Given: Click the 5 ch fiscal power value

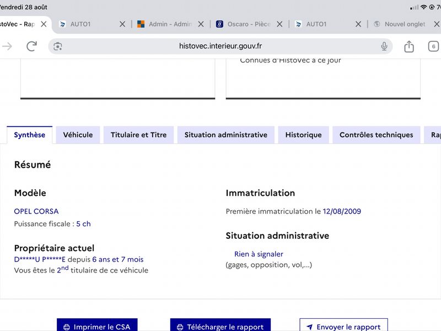Looking at the screenshot, I should pyautogui.click(x=84, y=224).
